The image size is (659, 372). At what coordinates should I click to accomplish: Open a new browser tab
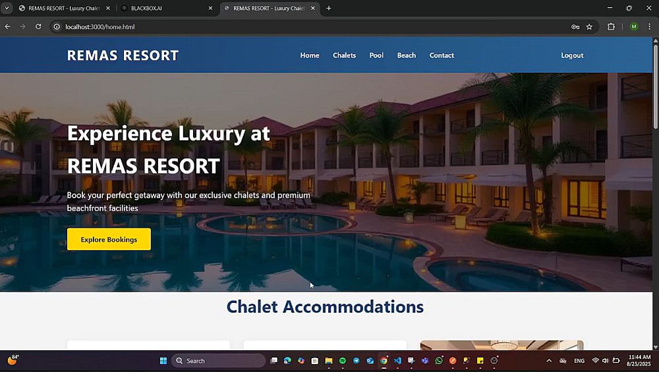[329, 8]
